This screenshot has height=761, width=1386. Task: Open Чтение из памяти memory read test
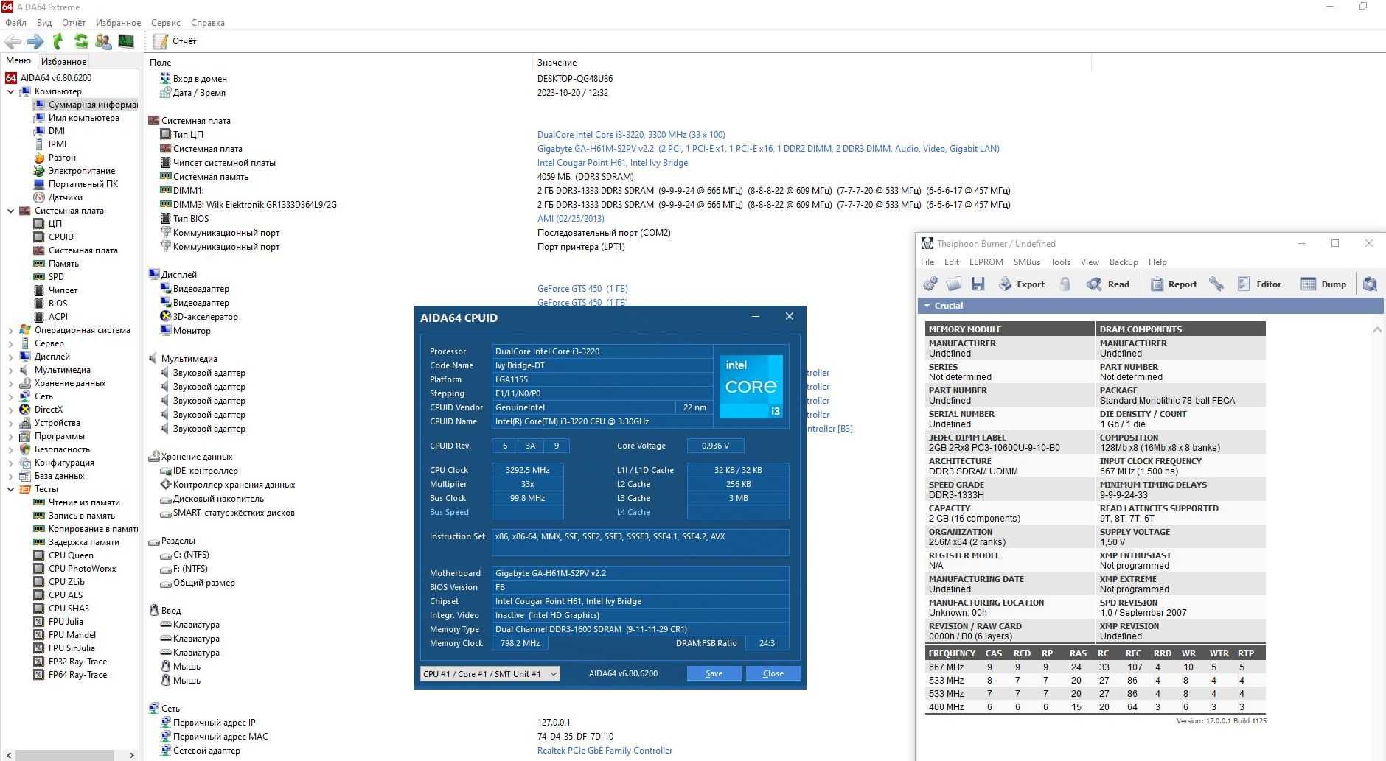point(84,502)
